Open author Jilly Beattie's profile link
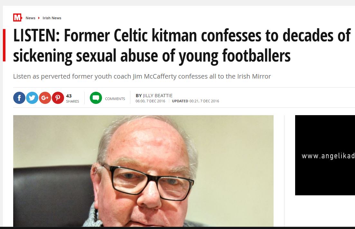The image size is (355, 229). [x=158, y=96]
